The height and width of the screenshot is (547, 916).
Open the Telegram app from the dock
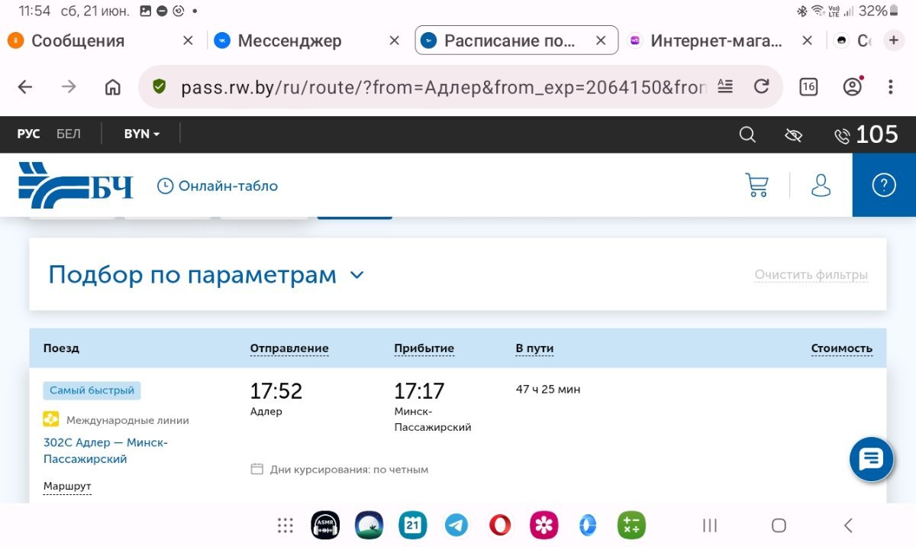(456, 525)
